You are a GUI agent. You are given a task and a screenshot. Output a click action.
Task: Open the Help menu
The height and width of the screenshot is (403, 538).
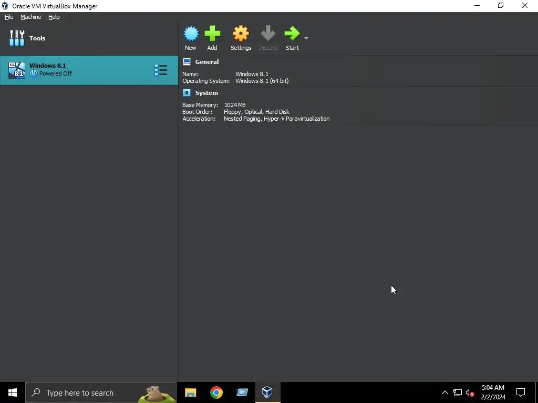point(54,17)
